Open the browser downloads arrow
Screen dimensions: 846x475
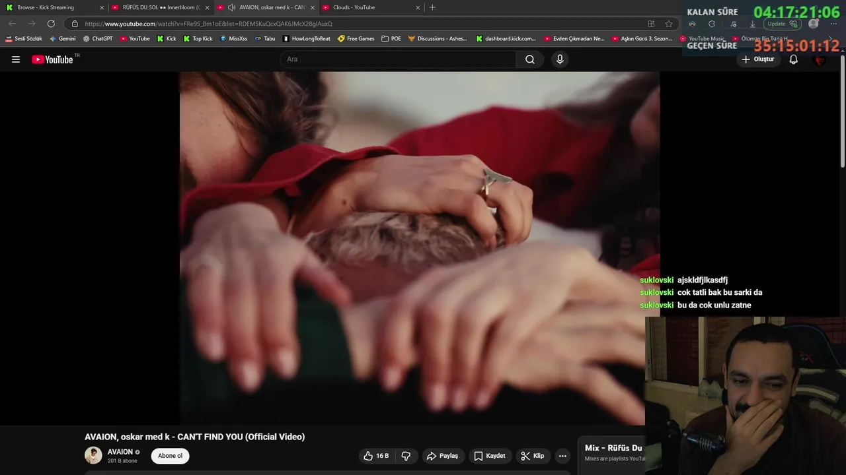click(752, 24)
